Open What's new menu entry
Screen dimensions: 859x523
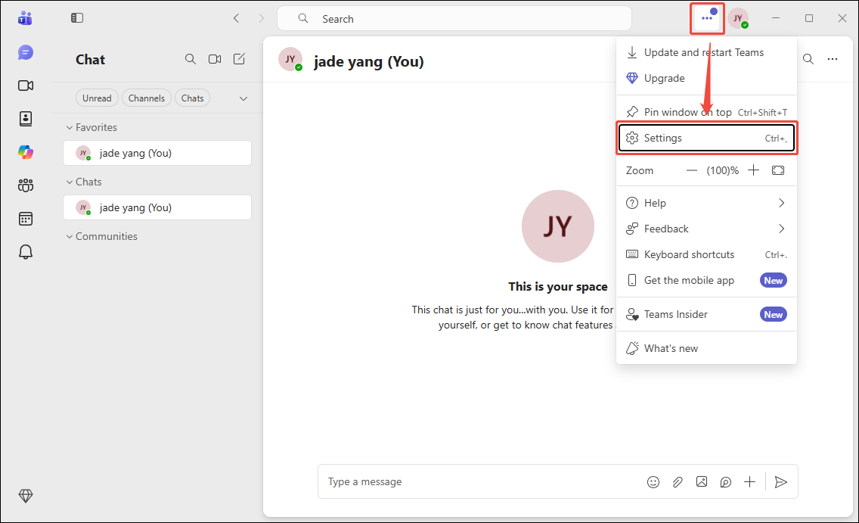point(706,349)
